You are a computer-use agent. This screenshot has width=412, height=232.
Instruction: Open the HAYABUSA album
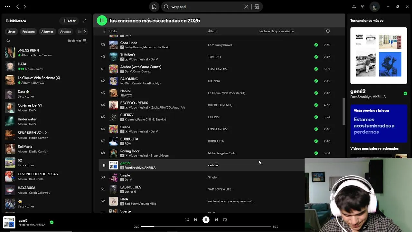pyautogui.click(x=47, y=190)
